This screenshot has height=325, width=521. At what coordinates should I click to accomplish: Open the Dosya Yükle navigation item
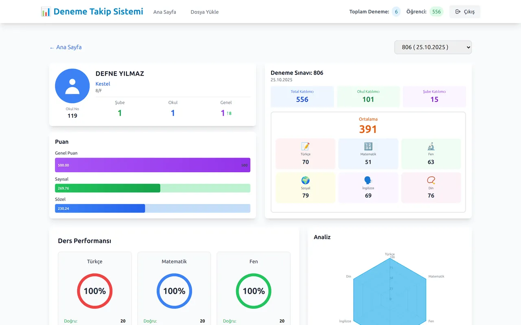(x=205, y=12)
